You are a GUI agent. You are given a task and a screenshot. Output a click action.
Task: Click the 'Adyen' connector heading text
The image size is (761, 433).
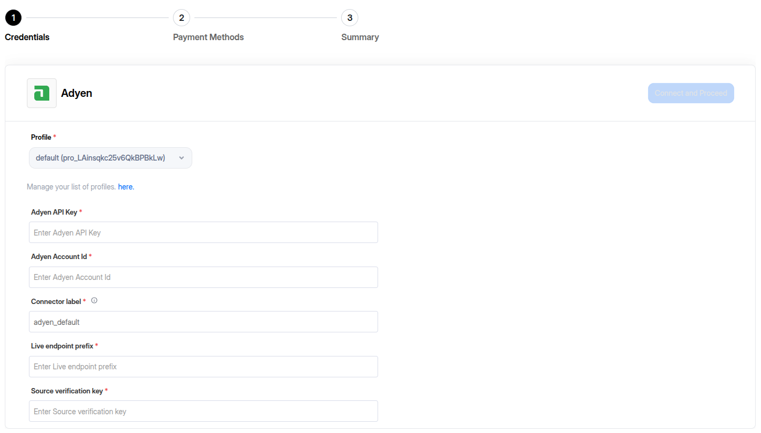[77, 93]
